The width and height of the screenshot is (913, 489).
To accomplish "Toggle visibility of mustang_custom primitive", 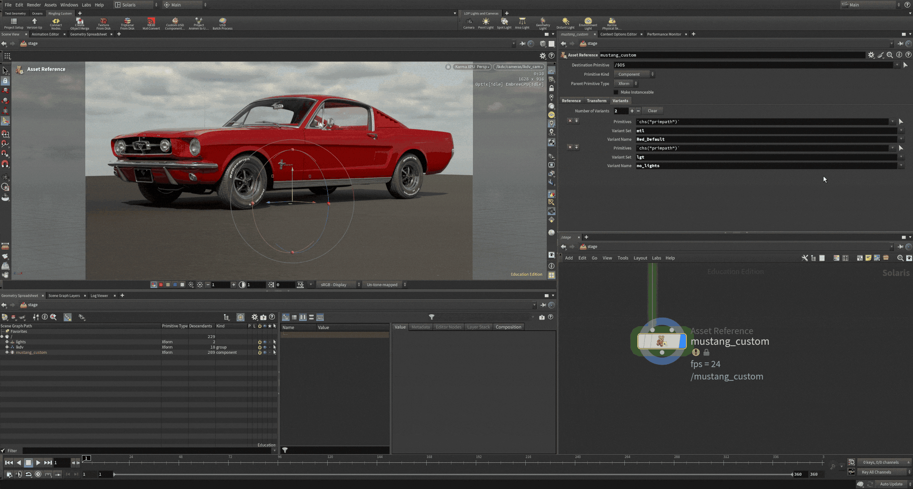I will (x=265, y=352).
